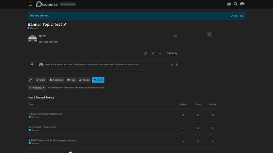This screenshot has height=153, width=273.
Task: Open topic Accidental Email Flood
Action: coord(42,127)
